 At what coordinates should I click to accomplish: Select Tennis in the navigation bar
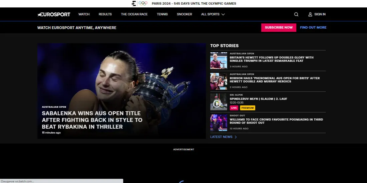pos(162,14)
